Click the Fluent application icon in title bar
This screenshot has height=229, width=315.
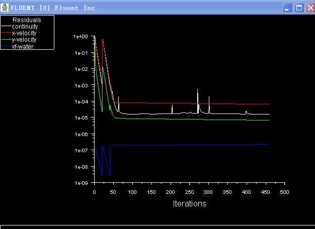[5, 8]
